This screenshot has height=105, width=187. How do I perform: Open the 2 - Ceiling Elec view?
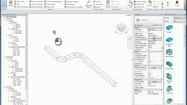tap(17, 33)
